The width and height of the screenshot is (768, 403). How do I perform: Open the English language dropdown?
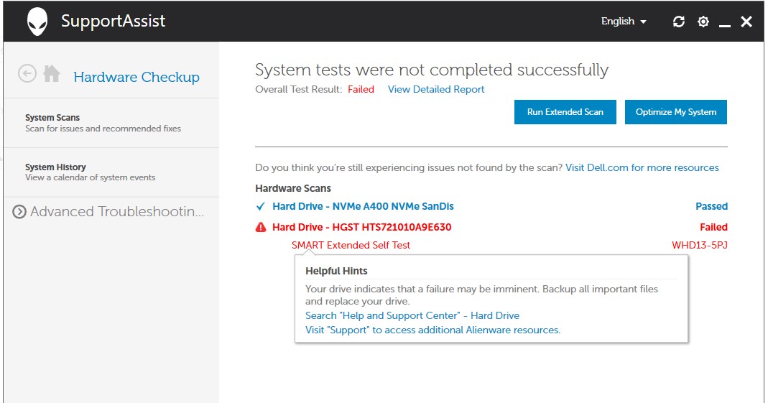click(624, 22)
